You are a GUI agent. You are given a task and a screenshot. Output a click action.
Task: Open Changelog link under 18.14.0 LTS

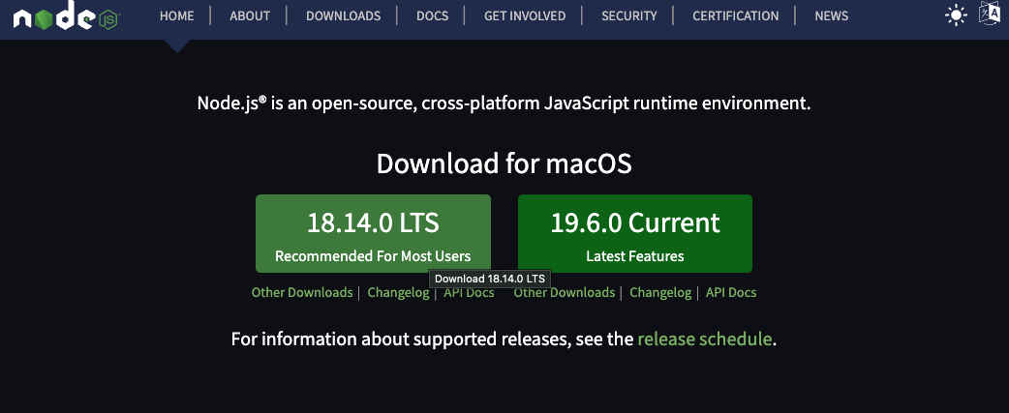[x=398, y=293]
